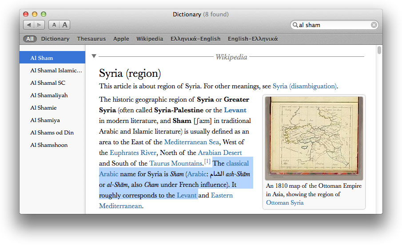402x245 pixels.
Task: Select the All sources tab
Action: tap(30, 39)
